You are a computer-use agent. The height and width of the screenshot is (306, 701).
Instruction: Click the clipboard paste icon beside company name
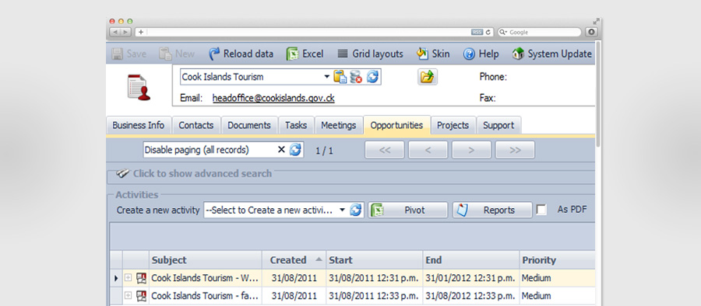340,77
